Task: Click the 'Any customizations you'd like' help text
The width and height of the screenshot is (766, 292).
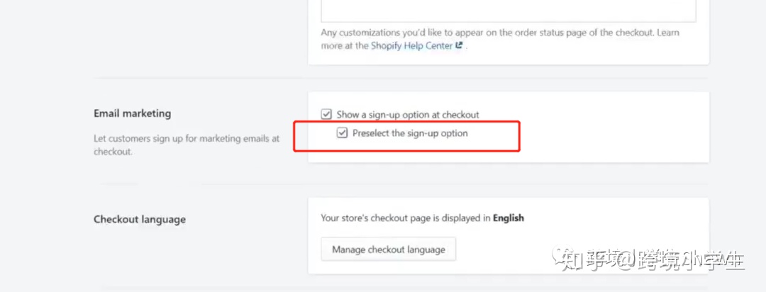Action: pos(500,39)
